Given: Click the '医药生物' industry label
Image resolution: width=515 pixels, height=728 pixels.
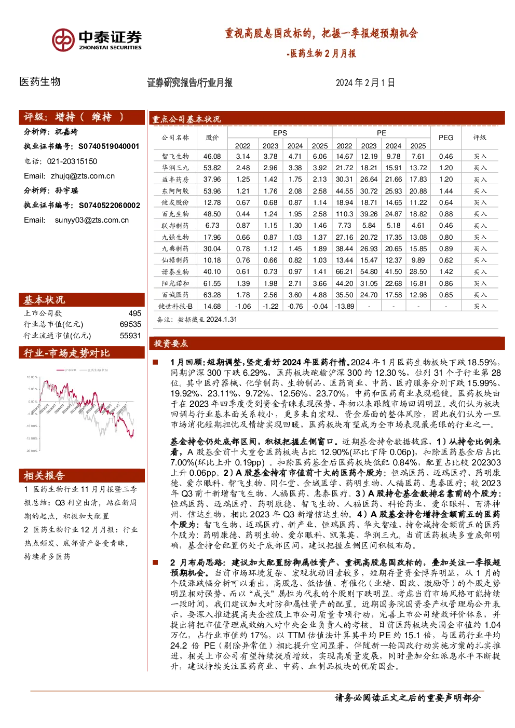Looking at the screenshot, I should click(x=40, y=82).
